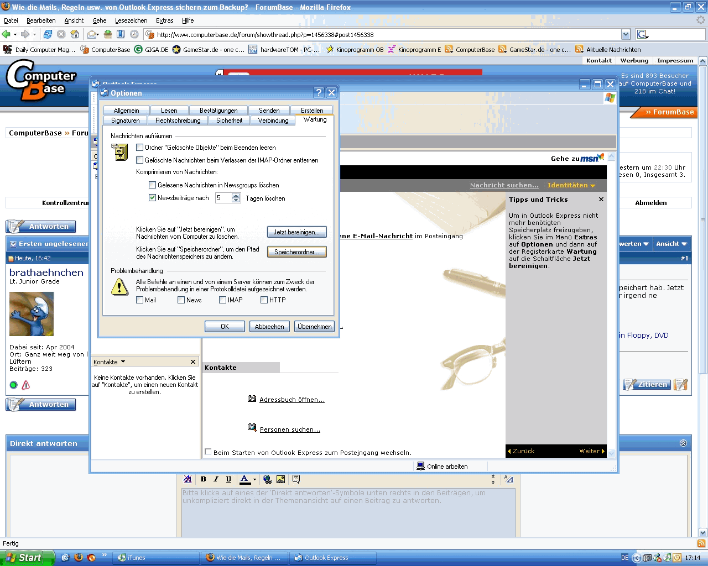
Task: Open the Ansicht dropdown in the forum thread
Action: pyautogui.click(x=671, y=244)
